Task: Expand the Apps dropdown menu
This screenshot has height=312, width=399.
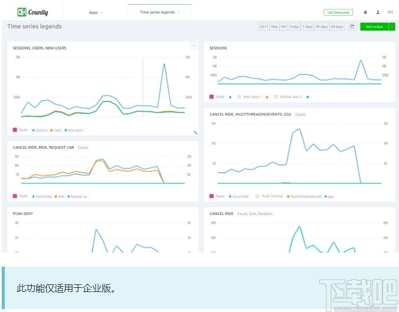Action: [96, 12]
